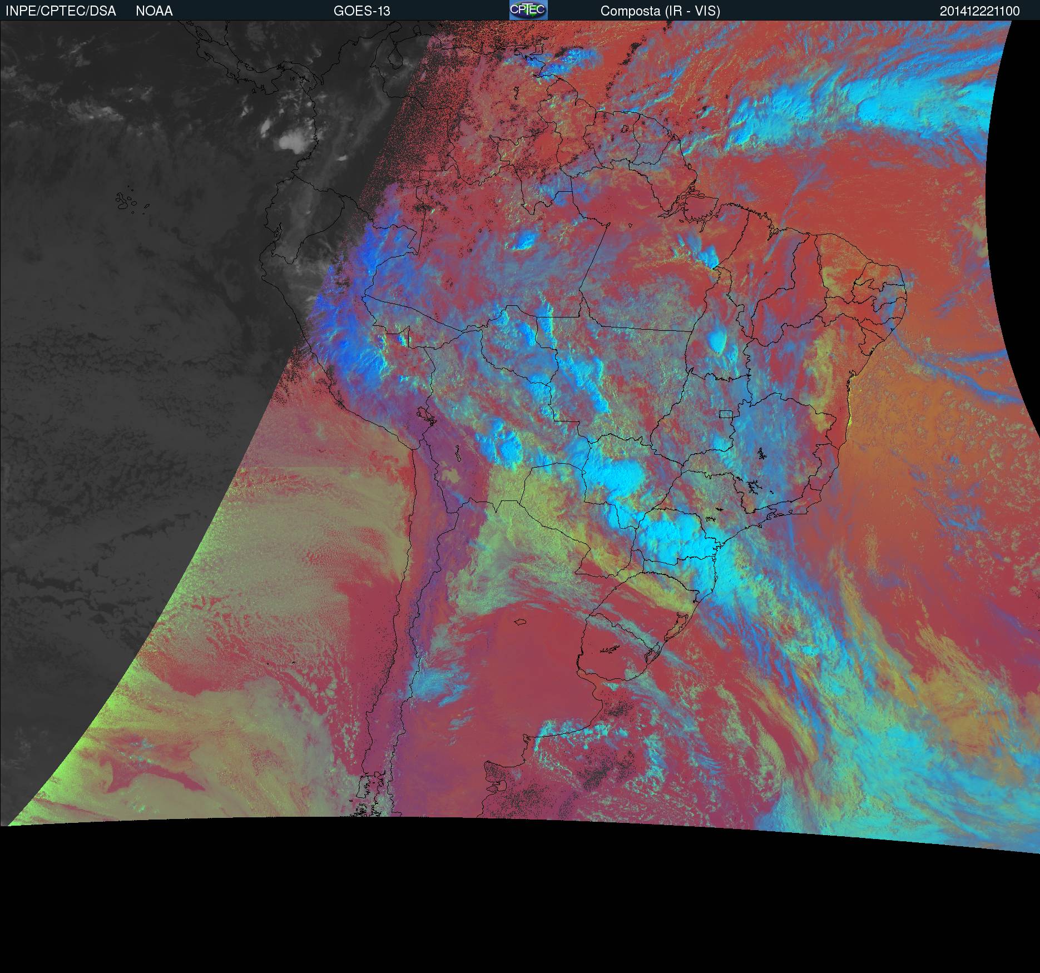This screenshot has height=973, width=1040.
Task: Click the NOAA label in header
Action: pyautogui.click(x=154, y=11)
